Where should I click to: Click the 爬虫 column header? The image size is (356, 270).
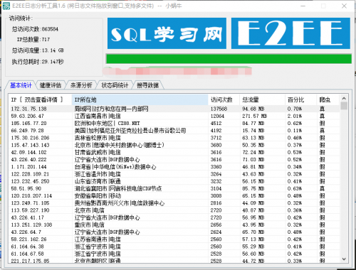point(328,99)
